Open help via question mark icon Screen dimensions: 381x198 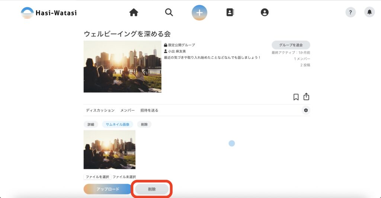pos(350,12)
